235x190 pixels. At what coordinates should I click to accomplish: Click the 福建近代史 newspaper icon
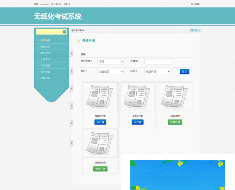click(100, 97)
